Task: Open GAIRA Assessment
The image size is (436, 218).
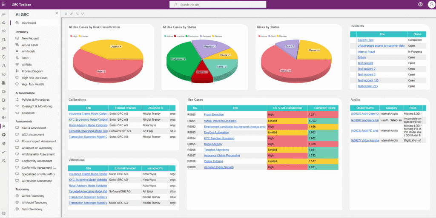Action: (x=34, y=128)
